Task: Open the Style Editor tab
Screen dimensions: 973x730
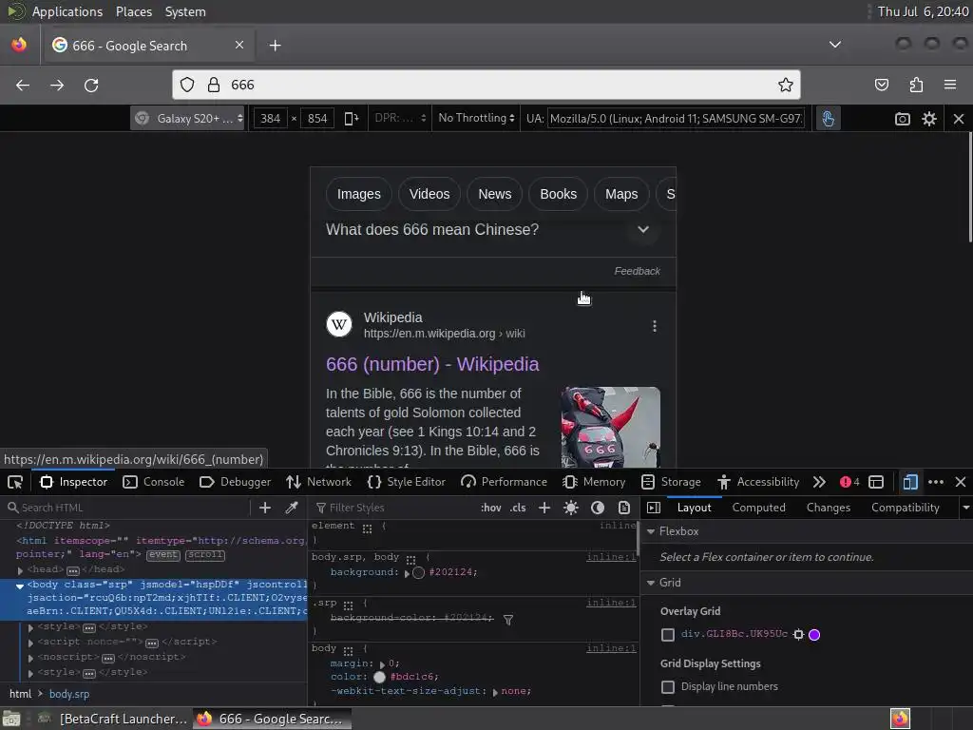Action: (407, 482)
